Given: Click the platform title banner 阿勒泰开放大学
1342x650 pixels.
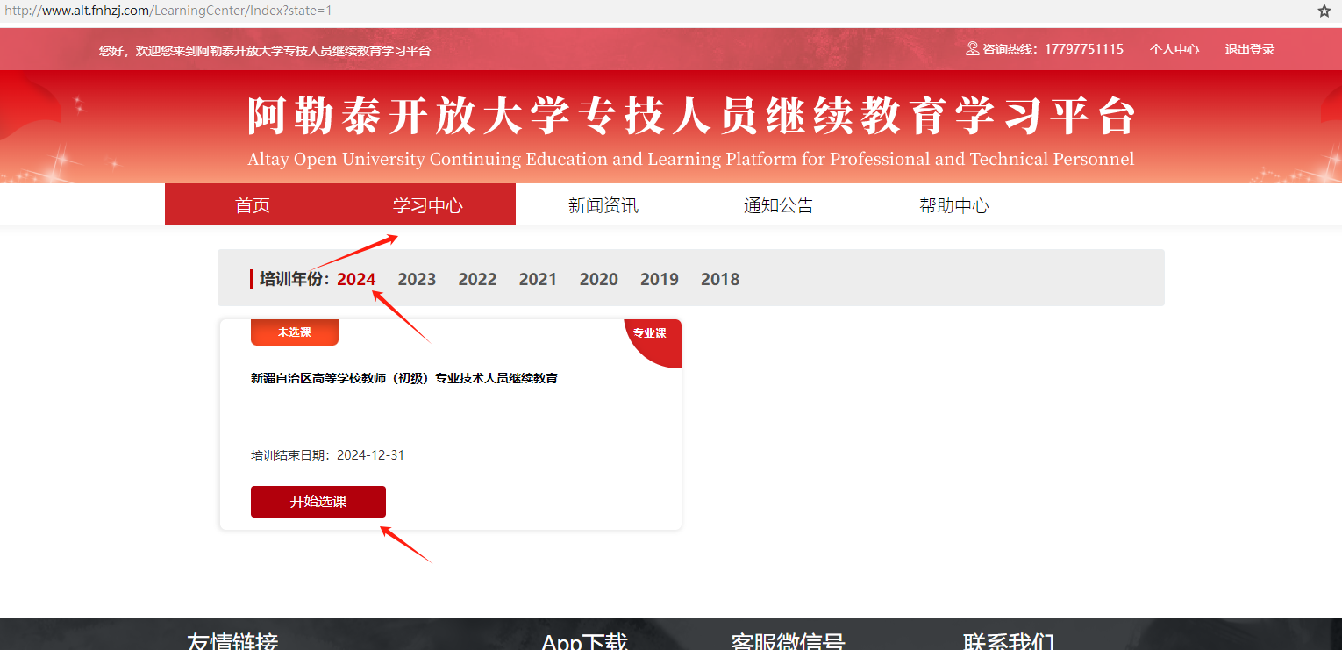Looking at the screenshot, I should click(x=691, y=116).
